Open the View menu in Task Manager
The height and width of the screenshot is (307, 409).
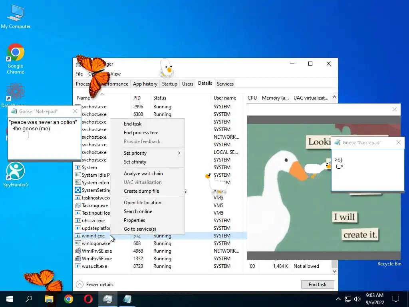pos(115,74)
